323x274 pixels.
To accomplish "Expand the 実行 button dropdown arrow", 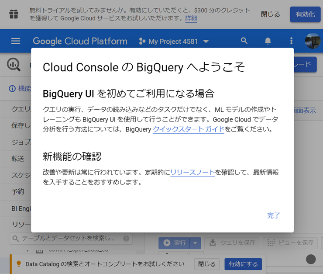I will 195,243.
